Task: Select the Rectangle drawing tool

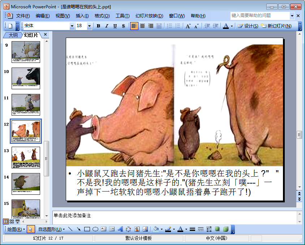Action: point(87,229)
